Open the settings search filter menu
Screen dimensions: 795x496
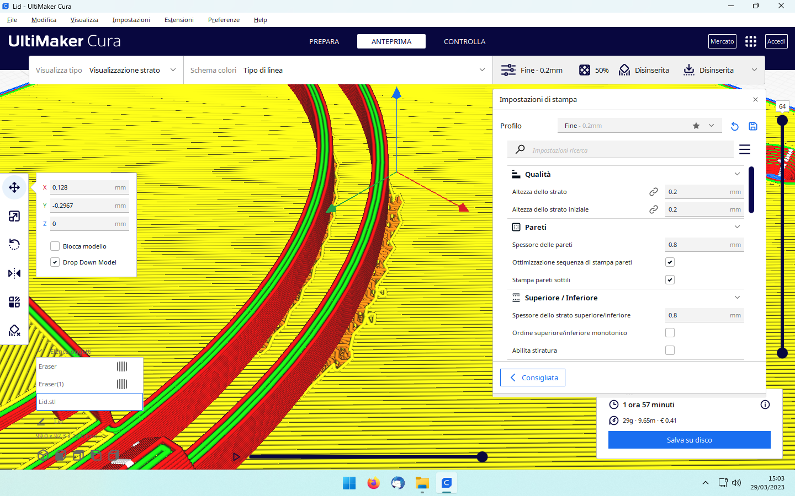click(745, 149)
